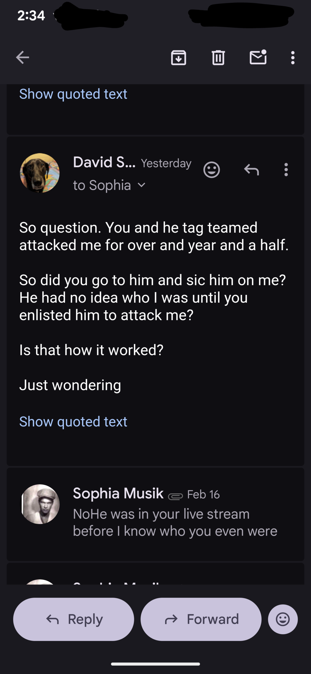Image resolution: width=311 pixels, height=674 pixels.
Task: Tap the attachment paperclip on Sophia's message
Action: [x=175, y=496]
